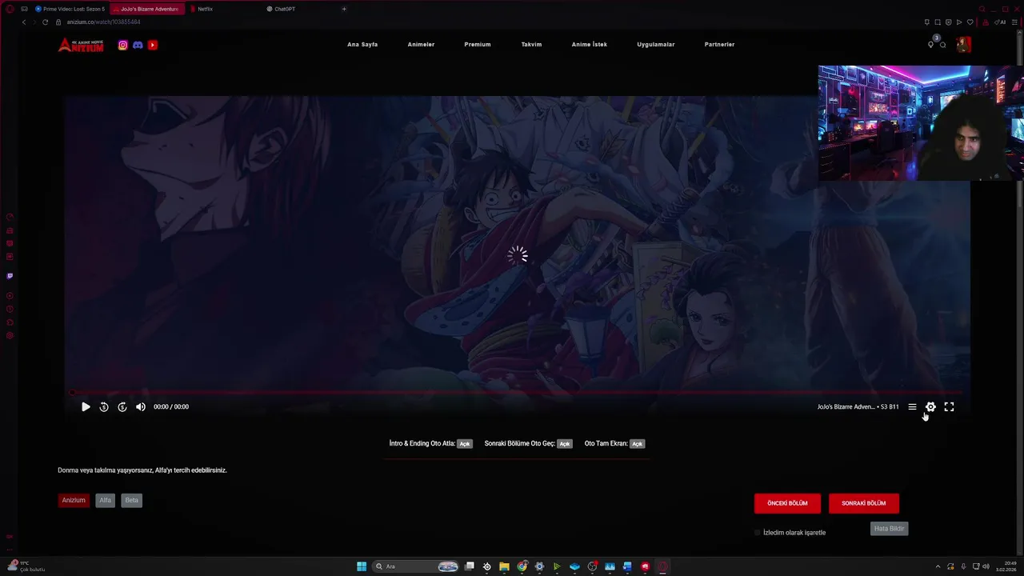Switch to the Alfa player source

(105, 500)
